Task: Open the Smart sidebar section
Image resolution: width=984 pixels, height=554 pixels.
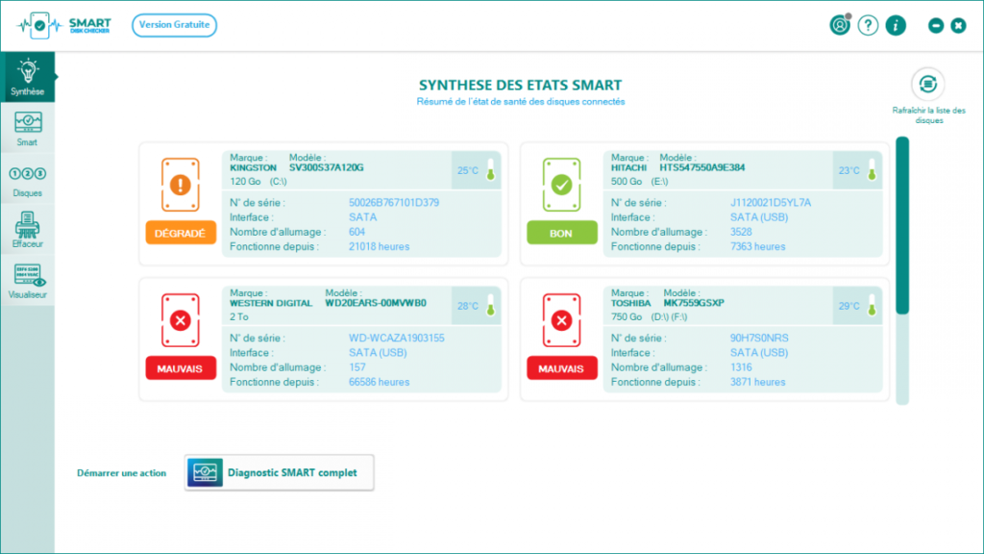Action: tap(28, 128)
